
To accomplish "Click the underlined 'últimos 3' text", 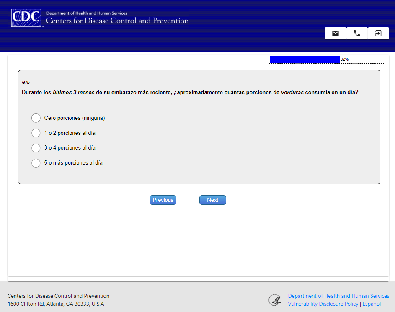I will click(x=65, y=93).
